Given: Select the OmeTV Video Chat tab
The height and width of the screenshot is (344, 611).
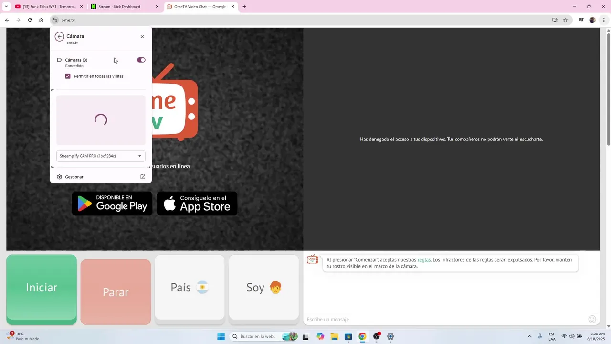Looking at the screenshot, I should point(200,7).
